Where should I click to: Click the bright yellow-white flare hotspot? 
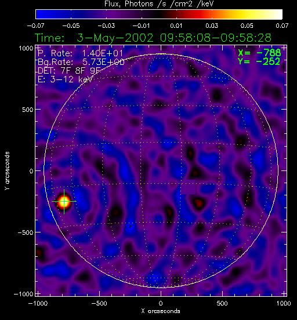(x=64, y=202)
